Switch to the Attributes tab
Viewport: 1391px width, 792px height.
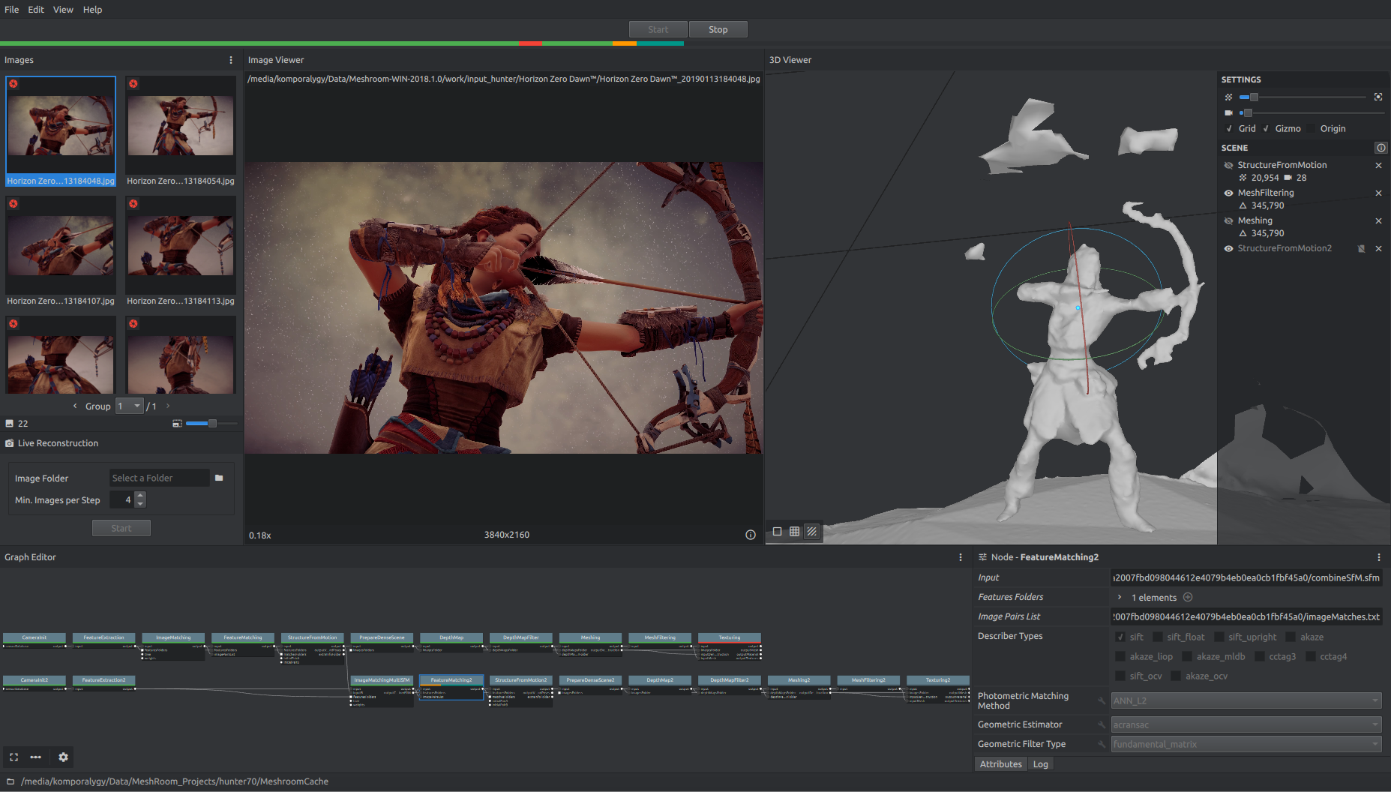coord(1000,764)
